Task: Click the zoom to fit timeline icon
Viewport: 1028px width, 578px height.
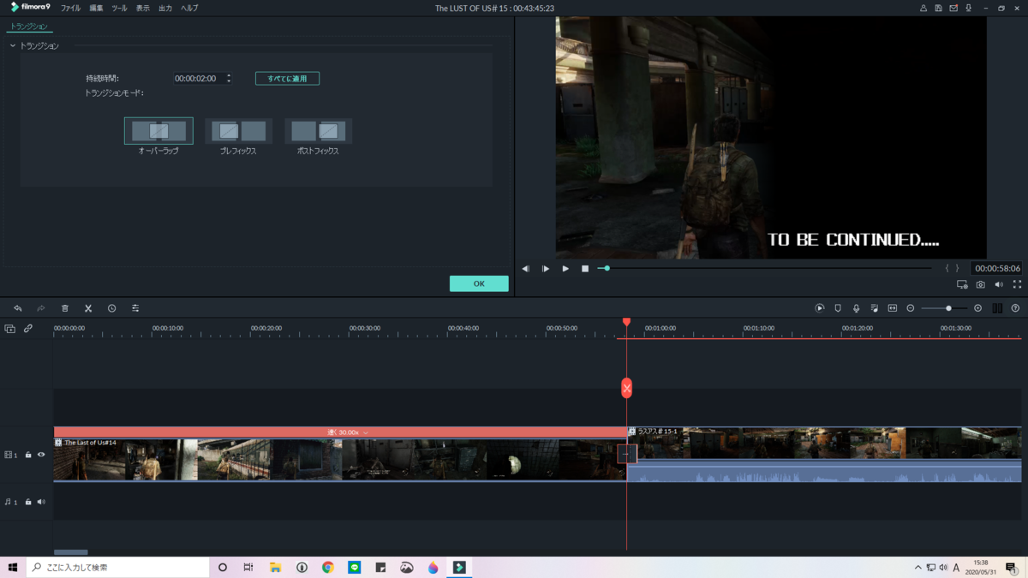Action: coord(892,308)
